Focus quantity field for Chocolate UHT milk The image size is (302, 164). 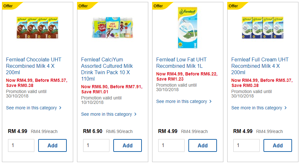click(21, 145)
